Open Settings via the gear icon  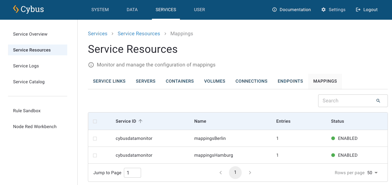[x=324, y=10]
